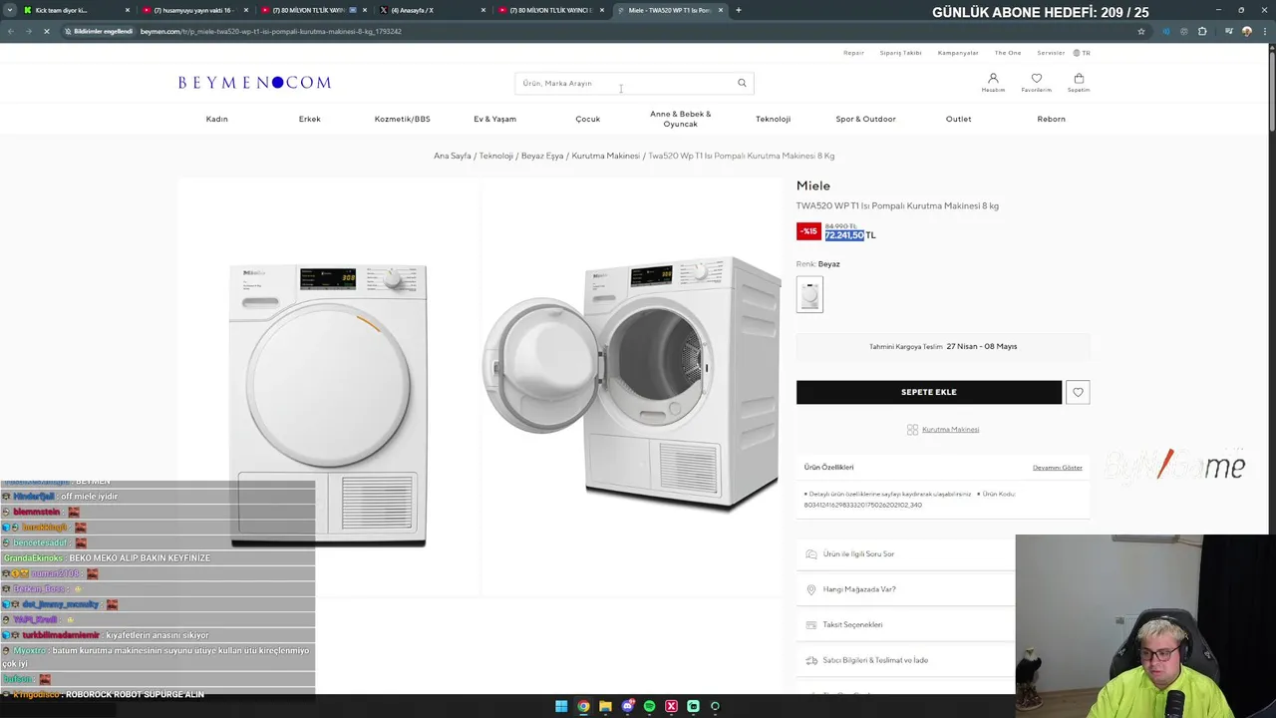Open the Erkek menu category
1276x718 pixels.
coord(310,119)
